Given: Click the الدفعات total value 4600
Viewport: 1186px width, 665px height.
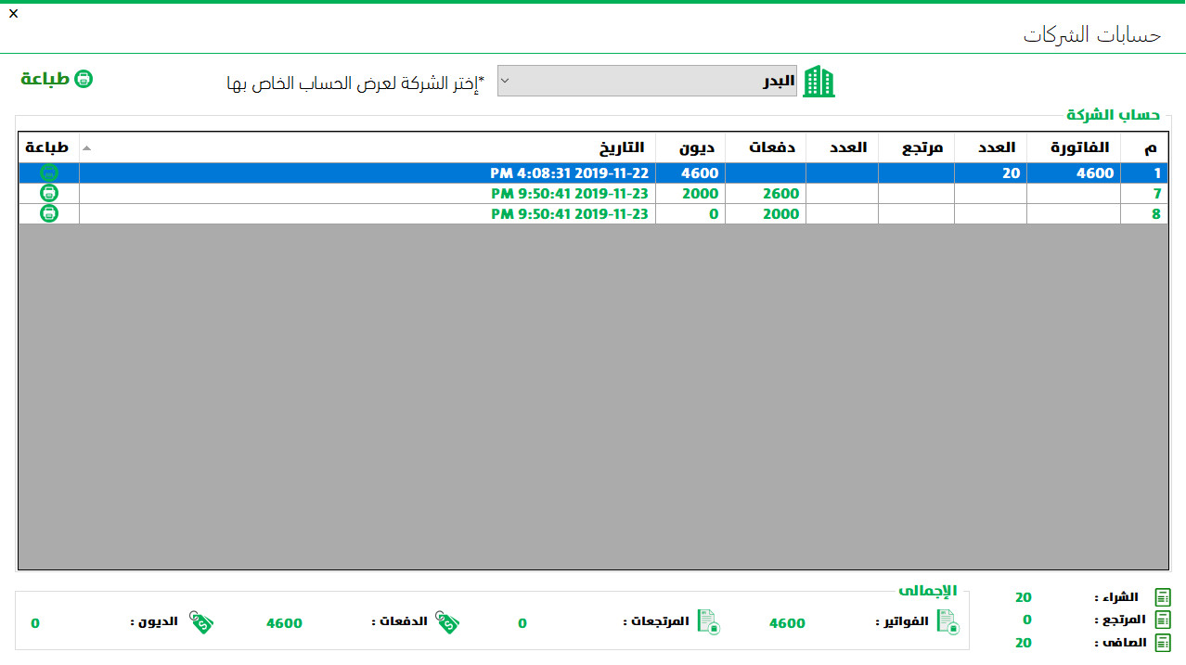Looking at the screenshot, I should point(284,623).
